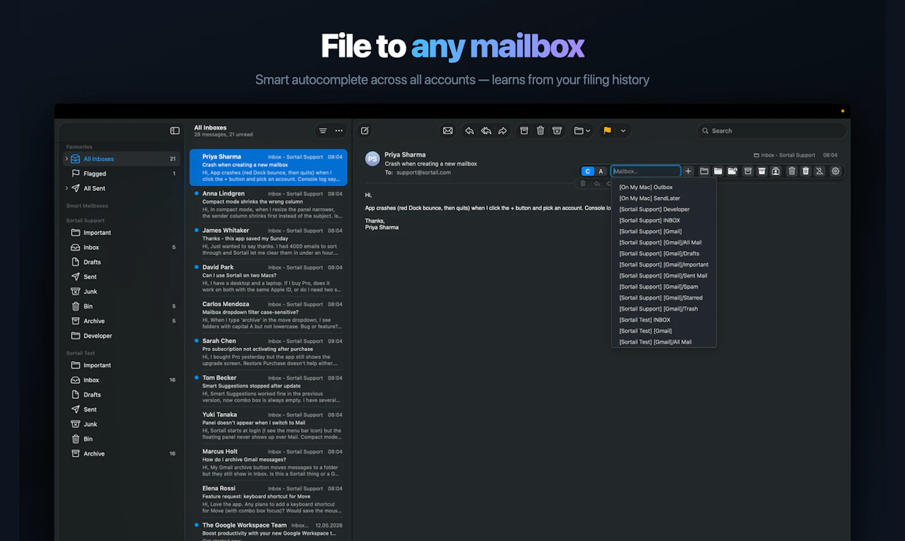Click the Get Mail envelope icon

pyautogui.click(x=447, y=131)
